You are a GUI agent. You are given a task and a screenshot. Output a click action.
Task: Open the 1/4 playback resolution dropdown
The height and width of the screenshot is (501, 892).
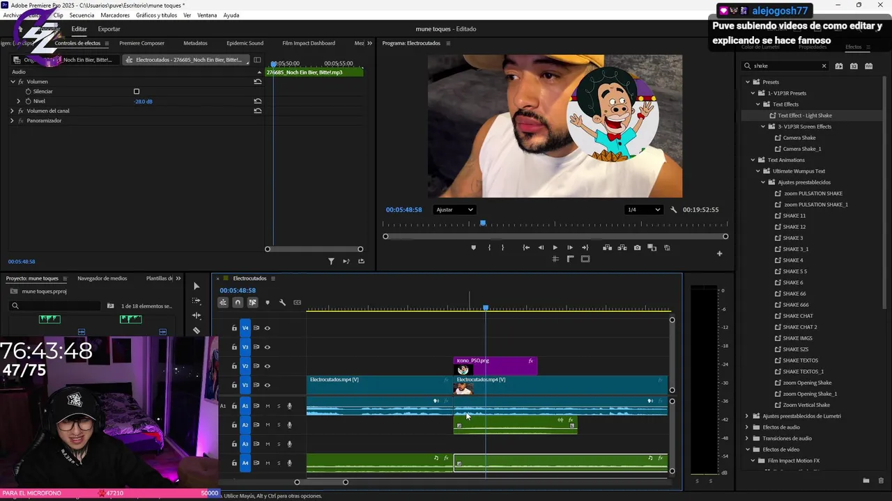(643, 209)
